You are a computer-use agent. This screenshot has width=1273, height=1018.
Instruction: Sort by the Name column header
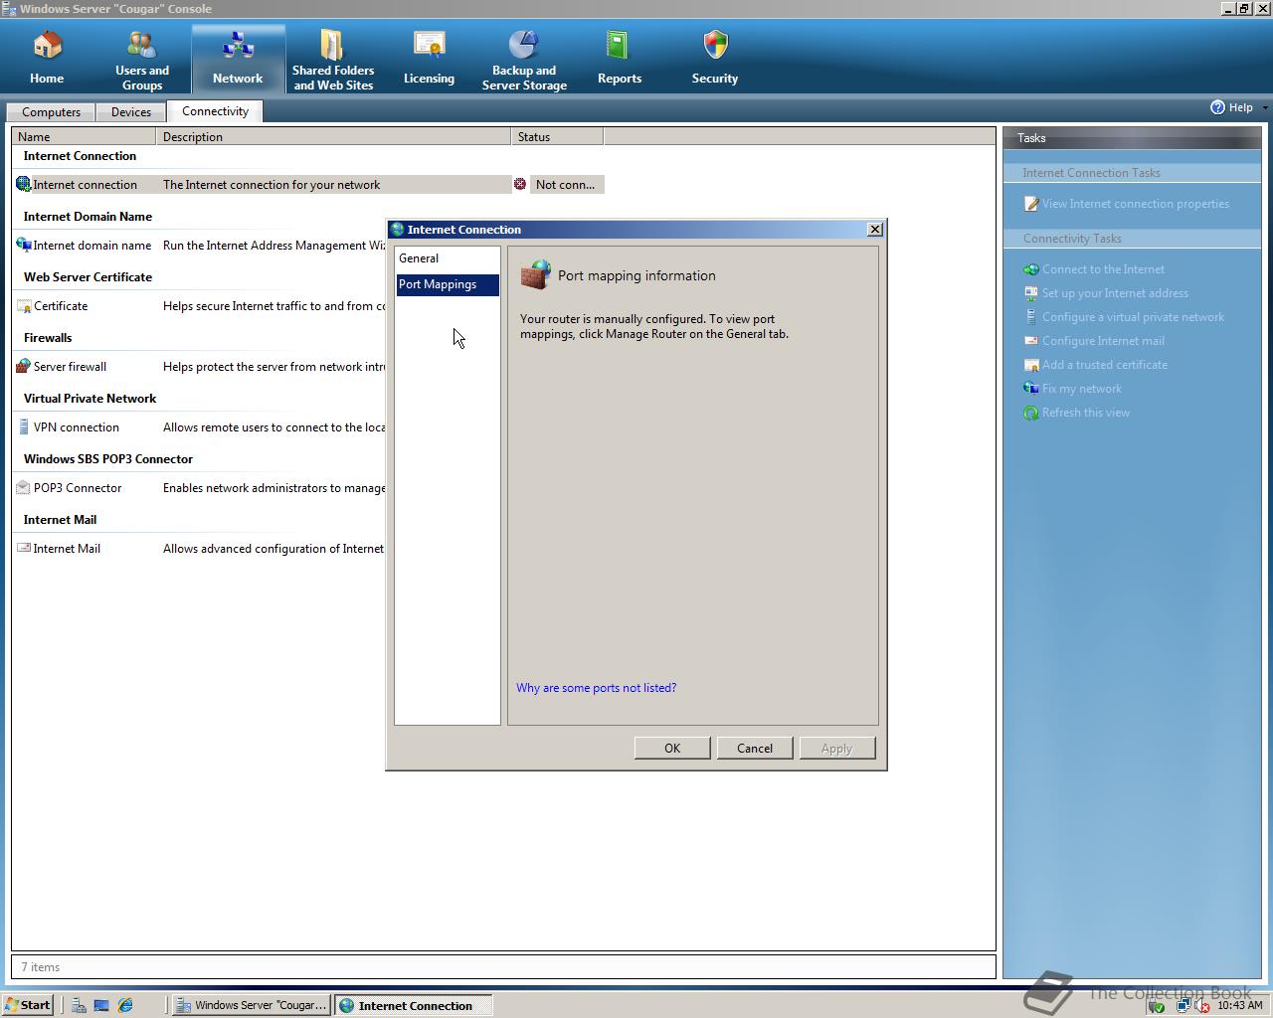[x=84, y=137]
